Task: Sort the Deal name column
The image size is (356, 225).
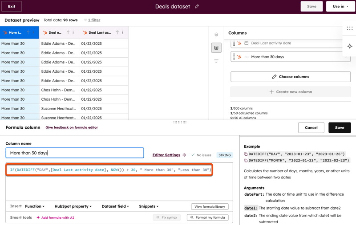Action: [x=68, y=32]
